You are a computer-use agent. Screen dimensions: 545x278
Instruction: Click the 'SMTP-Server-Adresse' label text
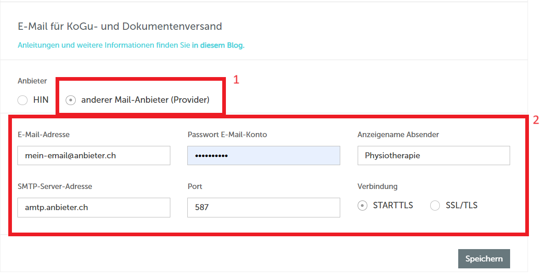(55, 186)
